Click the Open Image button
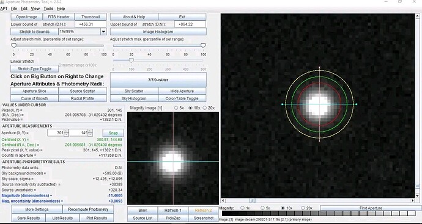This screenshot has width=422, height=224. pyautogui.click(x=27, y=16)
